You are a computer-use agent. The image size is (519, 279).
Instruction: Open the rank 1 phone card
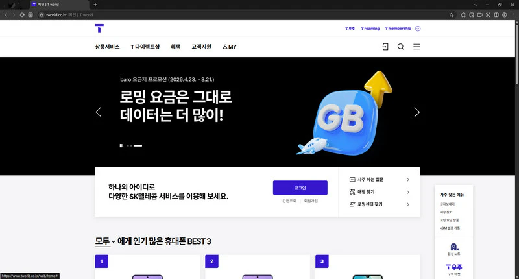tap(147, 267)
